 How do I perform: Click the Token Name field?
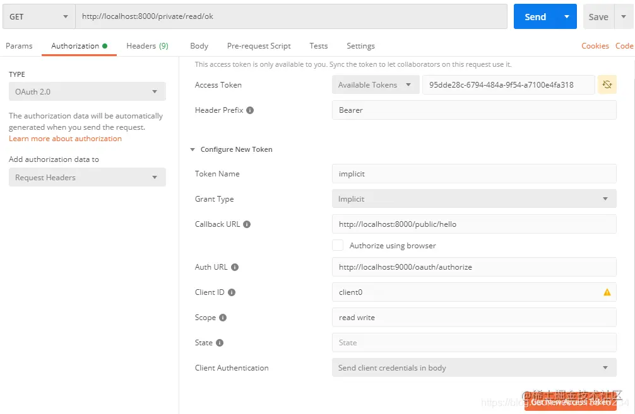[474, 174]
